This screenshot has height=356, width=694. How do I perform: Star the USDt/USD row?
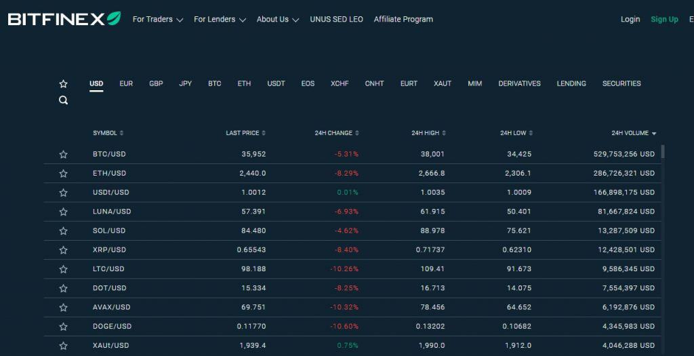pos(63,193)
